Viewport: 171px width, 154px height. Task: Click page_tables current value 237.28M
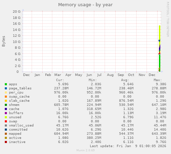click(x=61, y=88)
